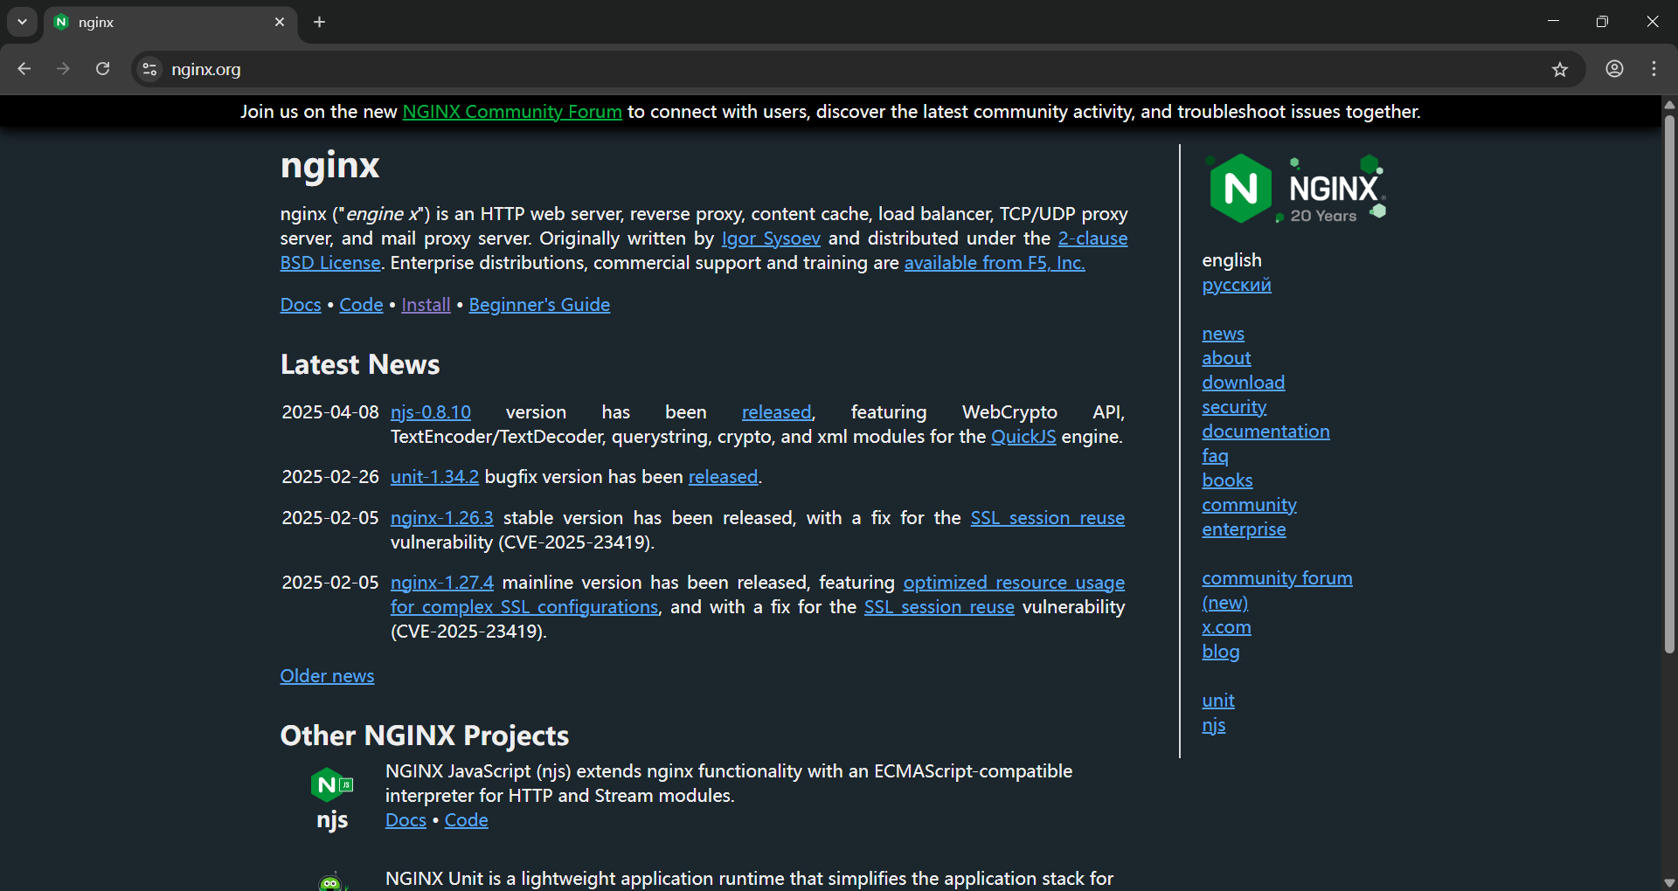Click the released link for njs-0.8.10

(x=776, y=412)
